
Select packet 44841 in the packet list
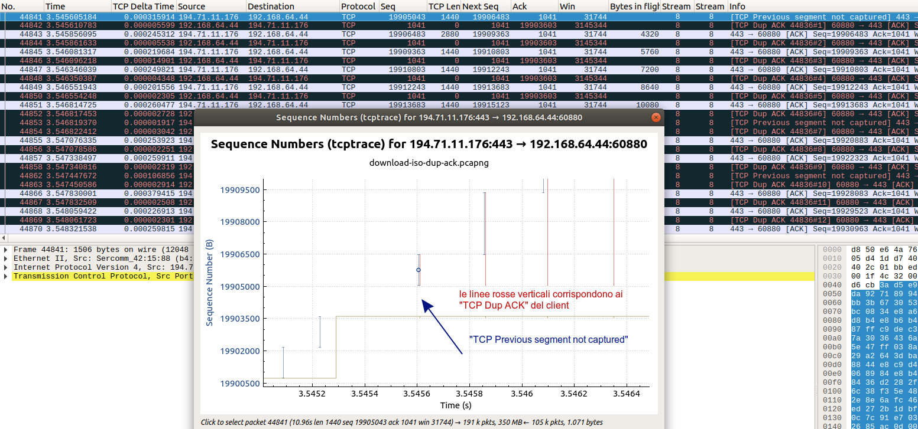pyautogui.click(x=459, y=17)
